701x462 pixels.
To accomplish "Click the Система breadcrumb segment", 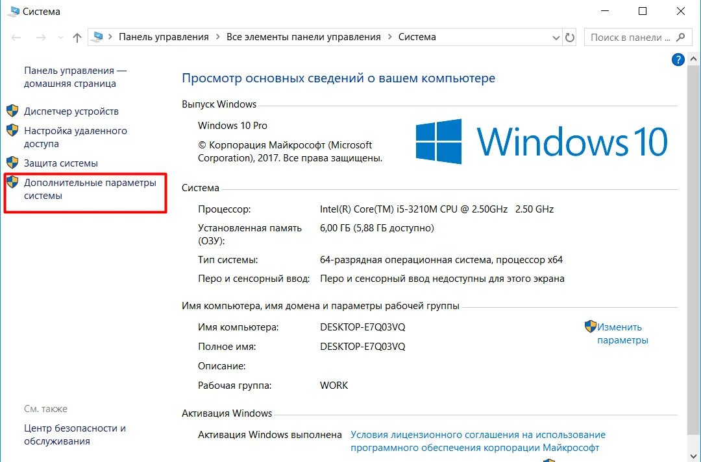I will [417, 37].
